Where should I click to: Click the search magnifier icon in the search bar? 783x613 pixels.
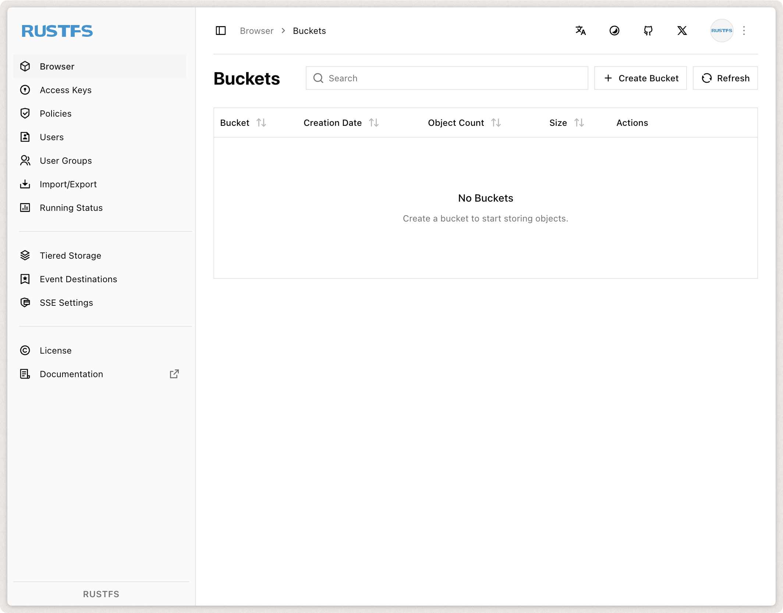click(x=318, y=78)
